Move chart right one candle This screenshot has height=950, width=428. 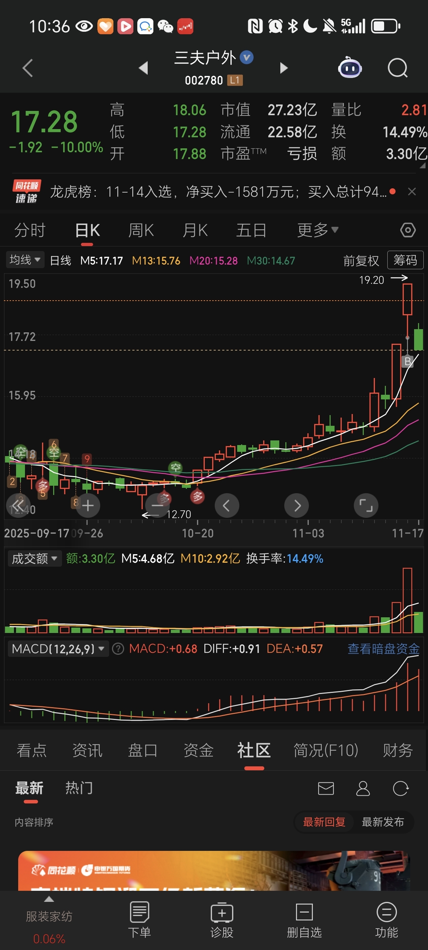click(297, 505)
